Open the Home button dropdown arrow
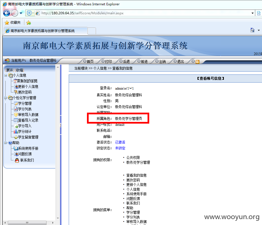 click(259, 30)
